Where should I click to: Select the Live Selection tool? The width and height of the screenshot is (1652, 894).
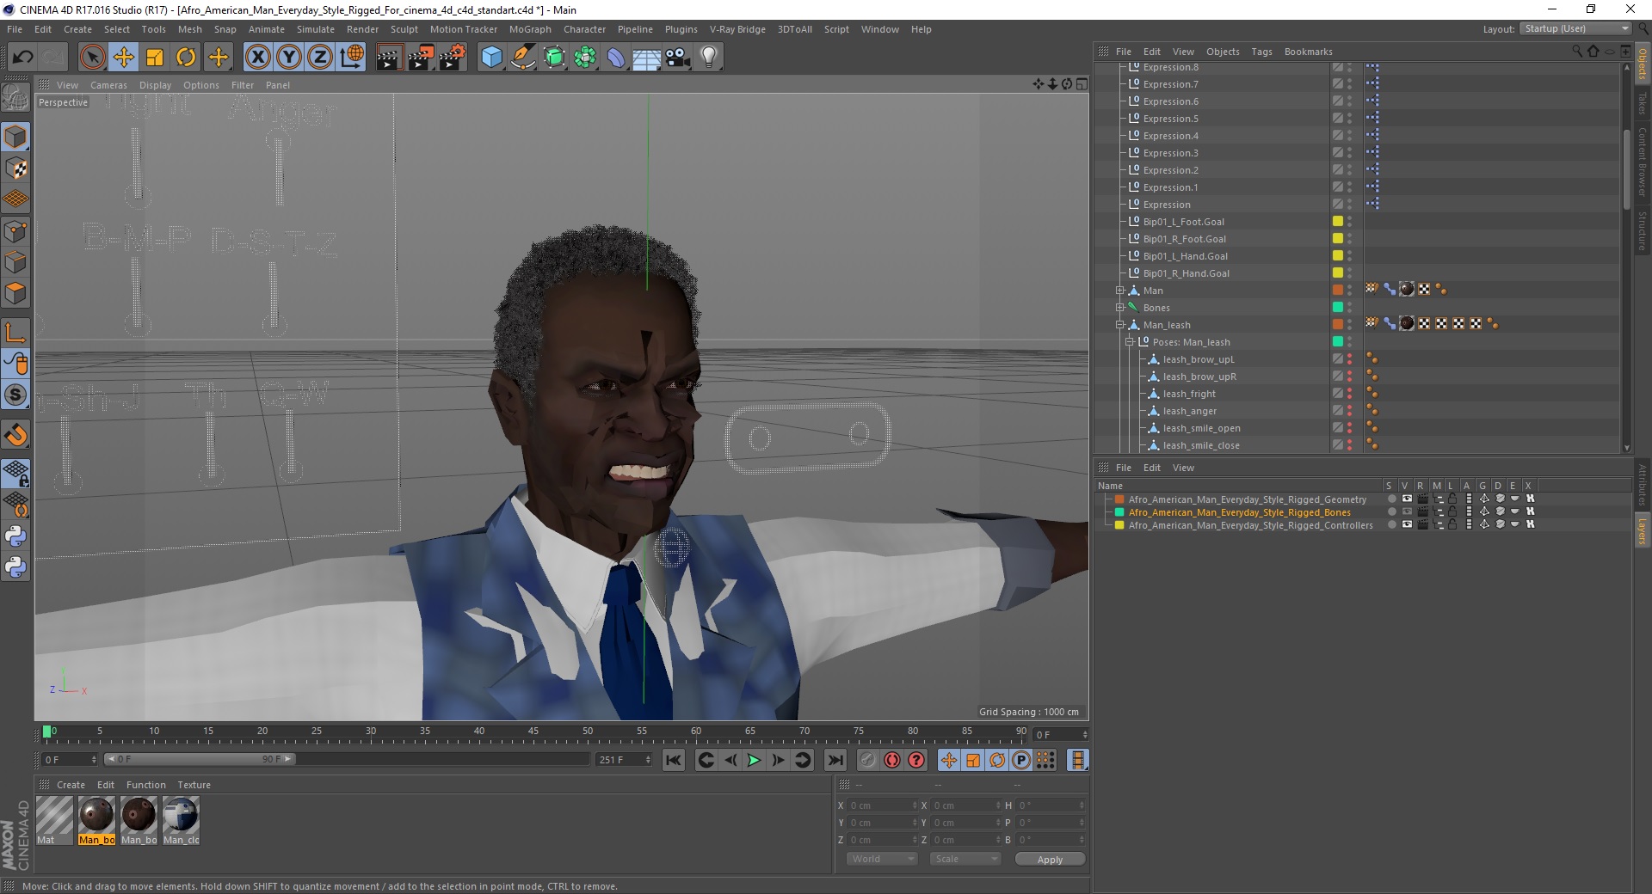(92, 58)
